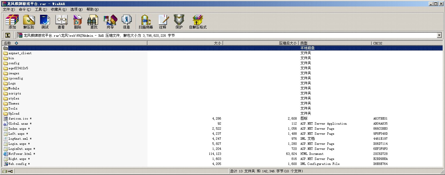Screen dimensions: 445x175
Task: Click the Virus Scan (扫描病毒) icon
Action: click(x=146, y=22)
